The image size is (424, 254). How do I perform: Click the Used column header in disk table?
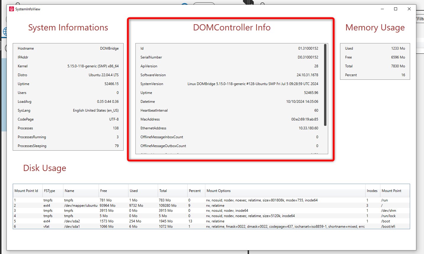[x=143, y=191]
